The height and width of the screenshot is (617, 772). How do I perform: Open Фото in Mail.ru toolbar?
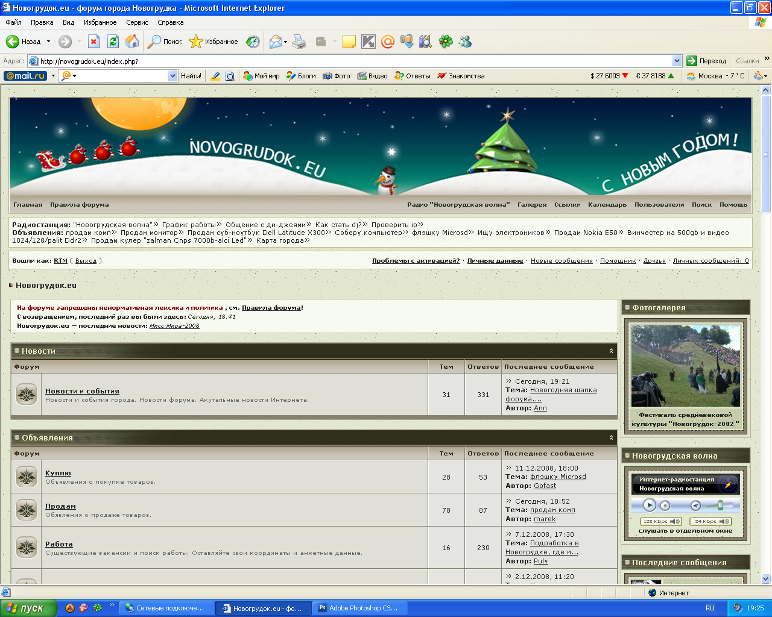[336, 76]
